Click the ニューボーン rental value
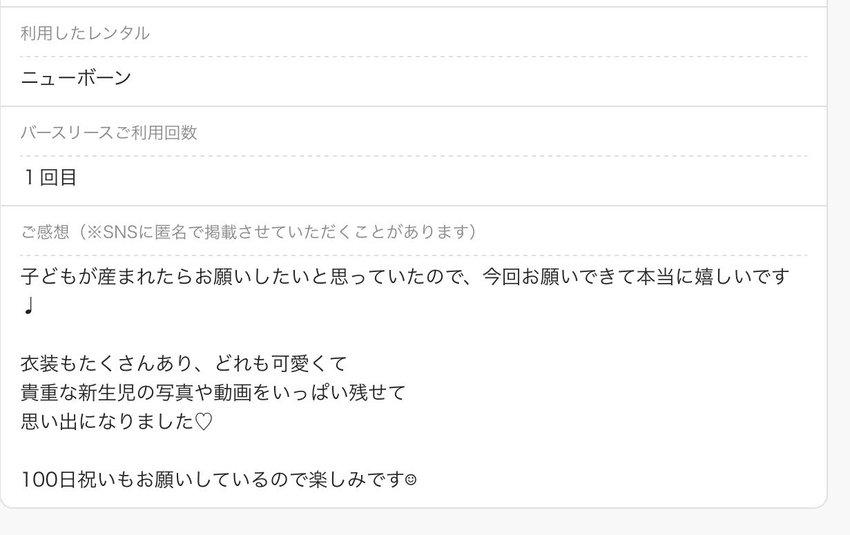Image resolution: width=850 pixels, height=535 pixels. coord(76,77)
